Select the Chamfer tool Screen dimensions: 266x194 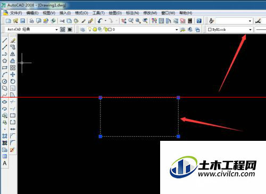(x=13, y=136)
